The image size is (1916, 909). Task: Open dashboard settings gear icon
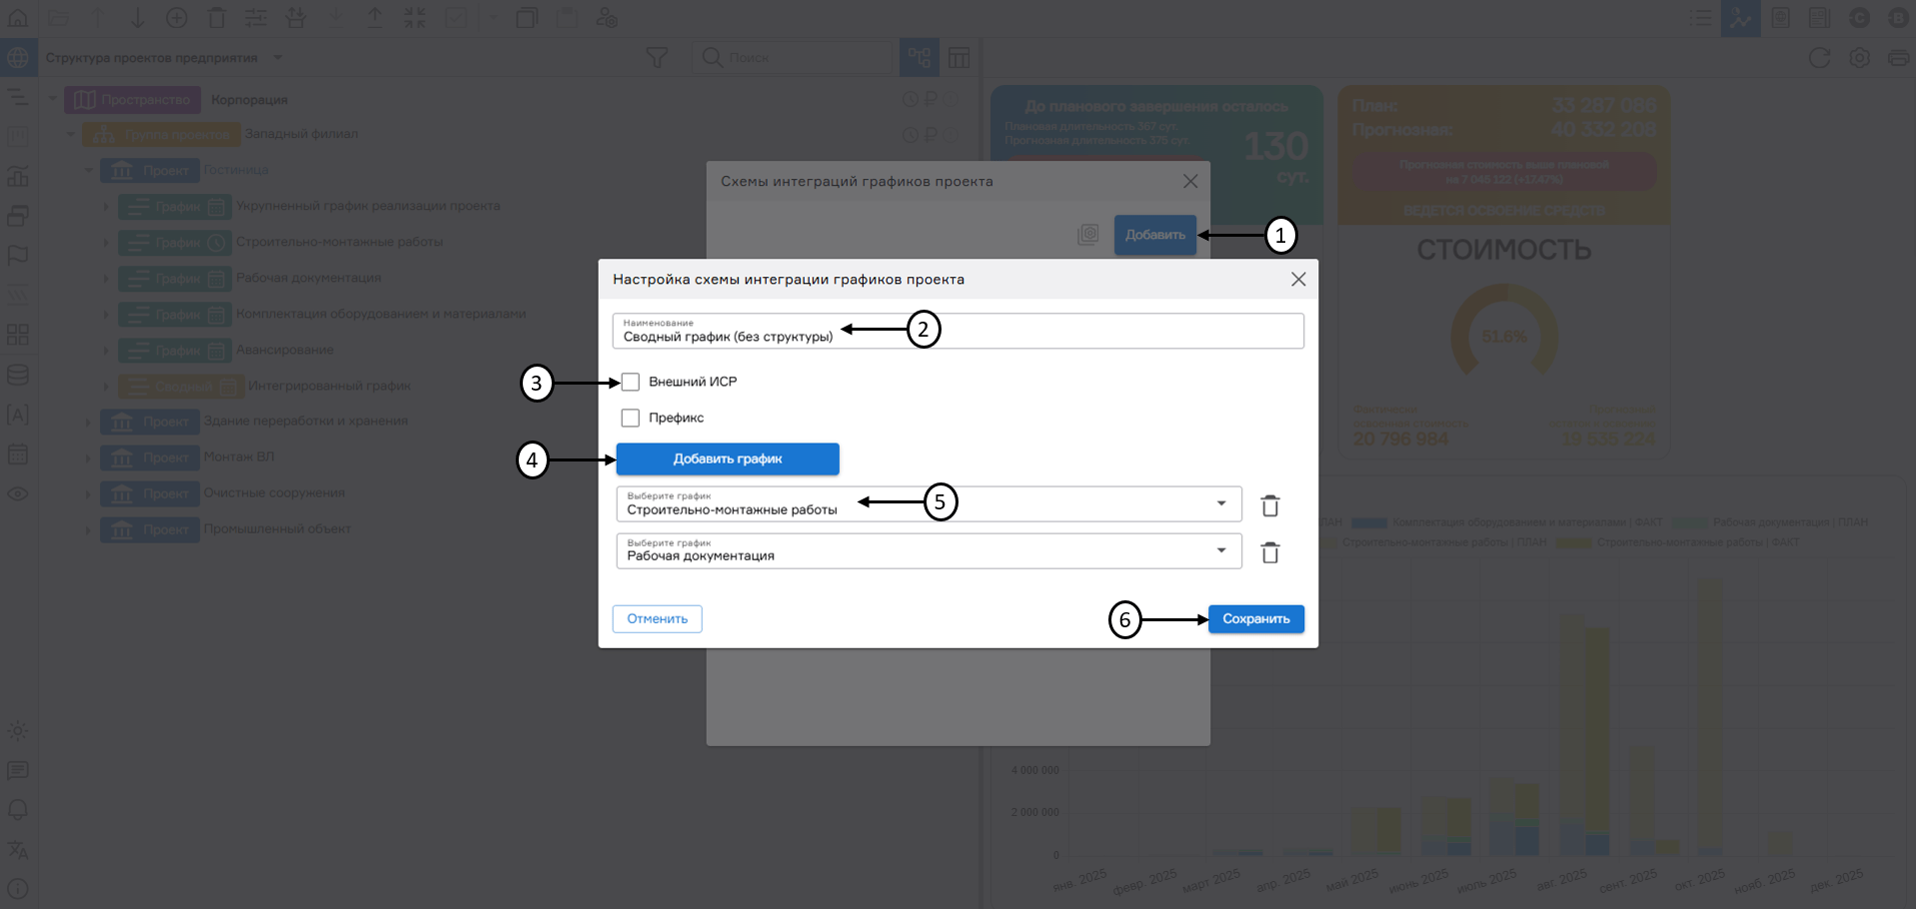point(1859,57)
